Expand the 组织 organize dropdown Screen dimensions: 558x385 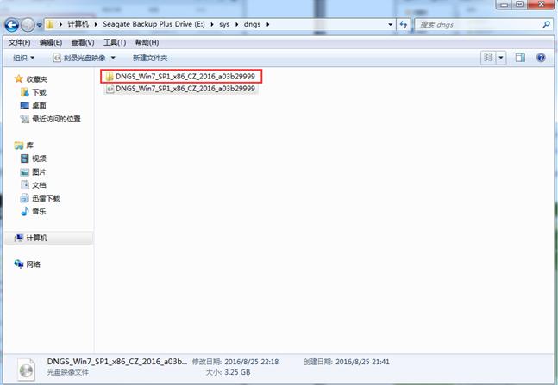point(23,58)
